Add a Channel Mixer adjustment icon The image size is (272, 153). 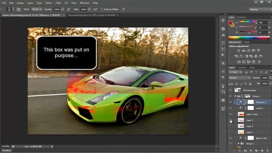click(x=256, y=56)
